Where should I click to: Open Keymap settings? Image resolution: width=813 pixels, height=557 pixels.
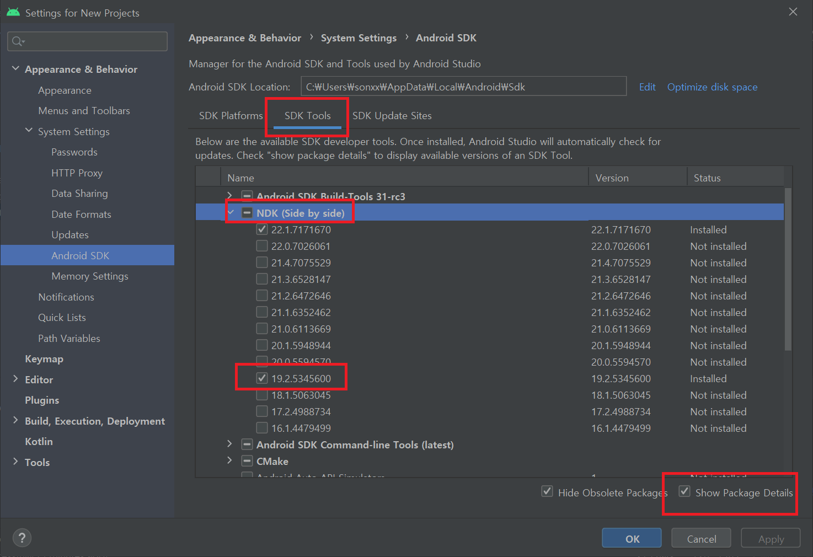44,359
